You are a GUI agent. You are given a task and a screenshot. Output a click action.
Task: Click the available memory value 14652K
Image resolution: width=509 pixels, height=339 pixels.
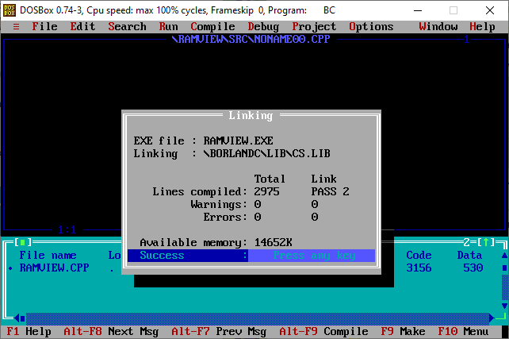tap(273, 242)
